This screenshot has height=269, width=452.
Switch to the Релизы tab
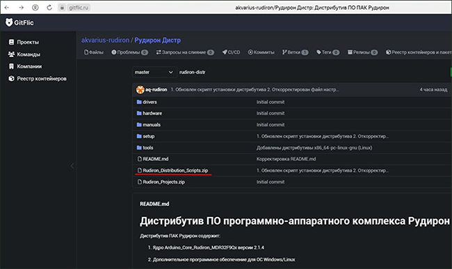point(362,52)
